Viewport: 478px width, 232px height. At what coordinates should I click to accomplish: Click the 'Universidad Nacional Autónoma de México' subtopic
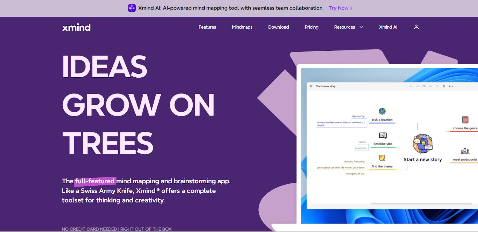(341, 124)
